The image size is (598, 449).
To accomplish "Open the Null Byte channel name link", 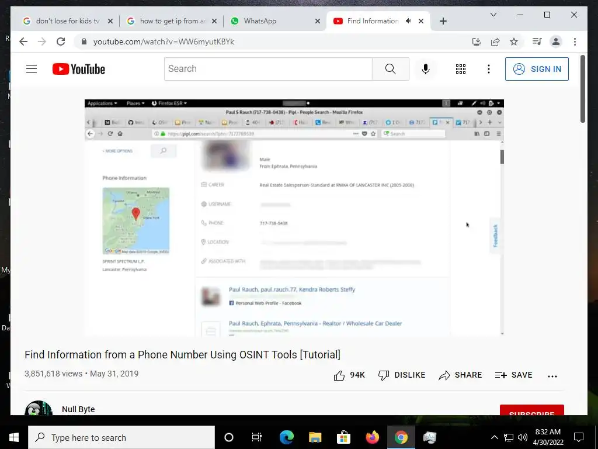I will [x=78, y=409].
